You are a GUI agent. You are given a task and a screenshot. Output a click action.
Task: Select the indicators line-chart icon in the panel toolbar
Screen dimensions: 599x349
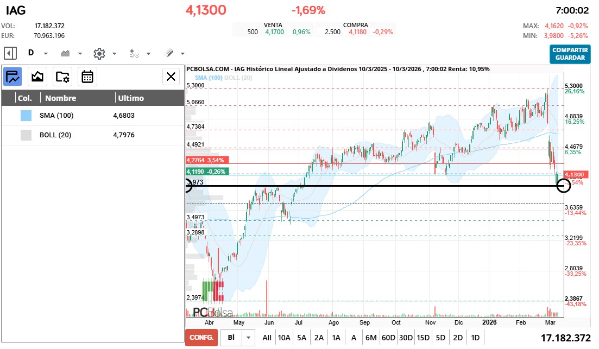[12, 77]
